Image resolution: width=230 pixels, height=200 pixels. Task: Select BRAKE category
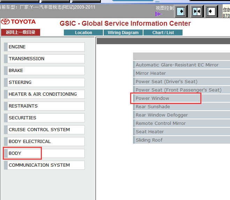point(44,71)
